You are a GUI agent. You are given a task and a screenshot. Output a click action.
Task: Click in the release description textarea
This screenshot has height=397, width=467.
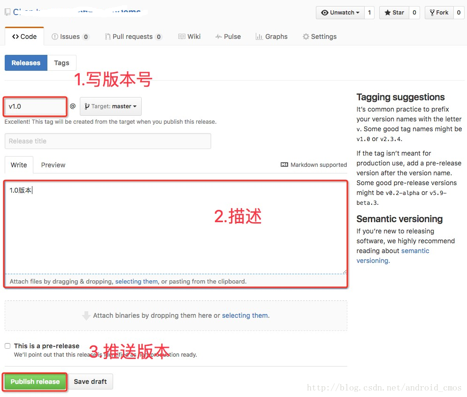pyautogui.click(x=176, y=227)
